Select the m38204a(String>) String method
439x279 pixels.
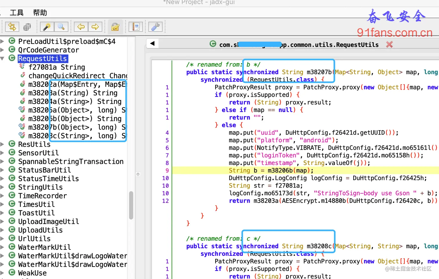point(75,101)
